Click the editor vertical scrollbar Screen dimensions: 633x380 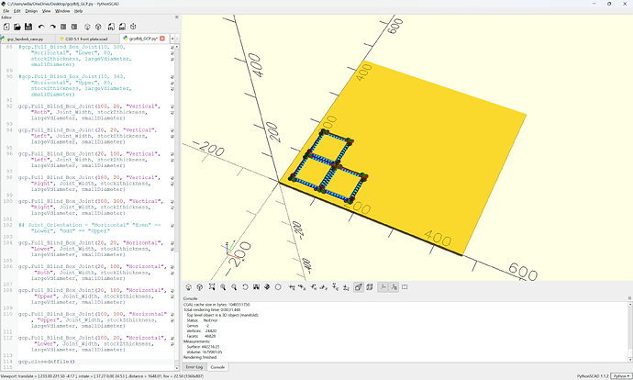(176, 207)
